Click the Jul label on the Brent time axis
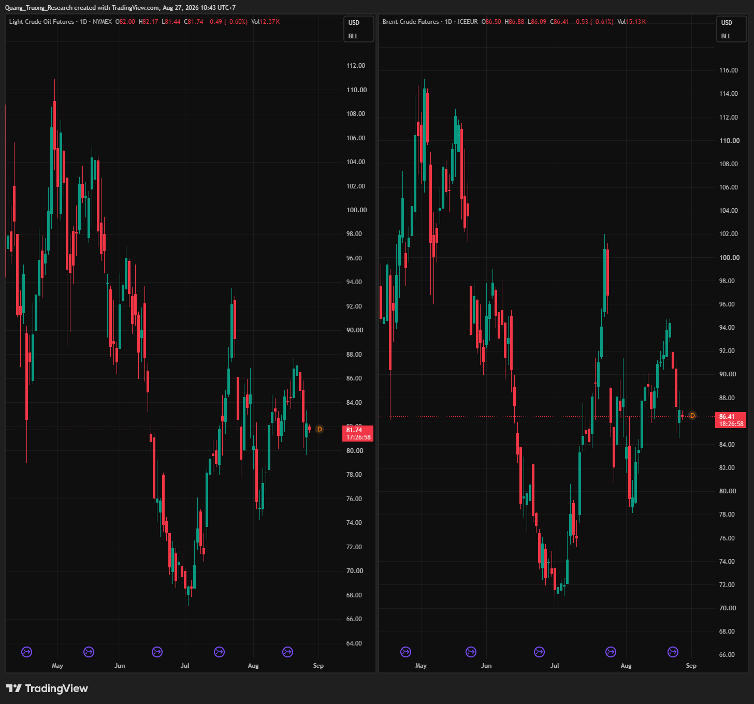 tap(555, 666)
